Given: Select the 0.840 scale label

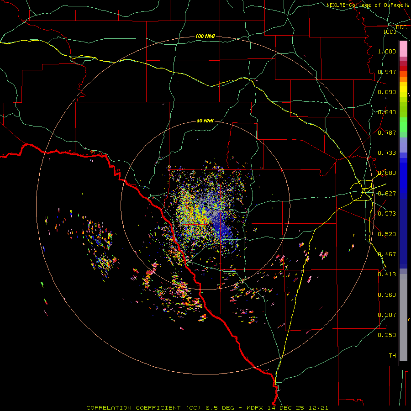Looking at the screenshot, I should tap(387, 112).
